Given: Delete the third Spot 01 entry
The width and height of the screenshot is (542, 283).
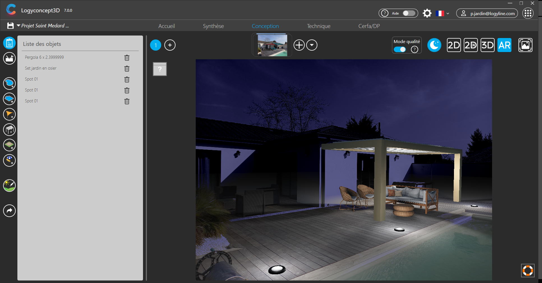Looking at the screenshot, I should 127,101.
